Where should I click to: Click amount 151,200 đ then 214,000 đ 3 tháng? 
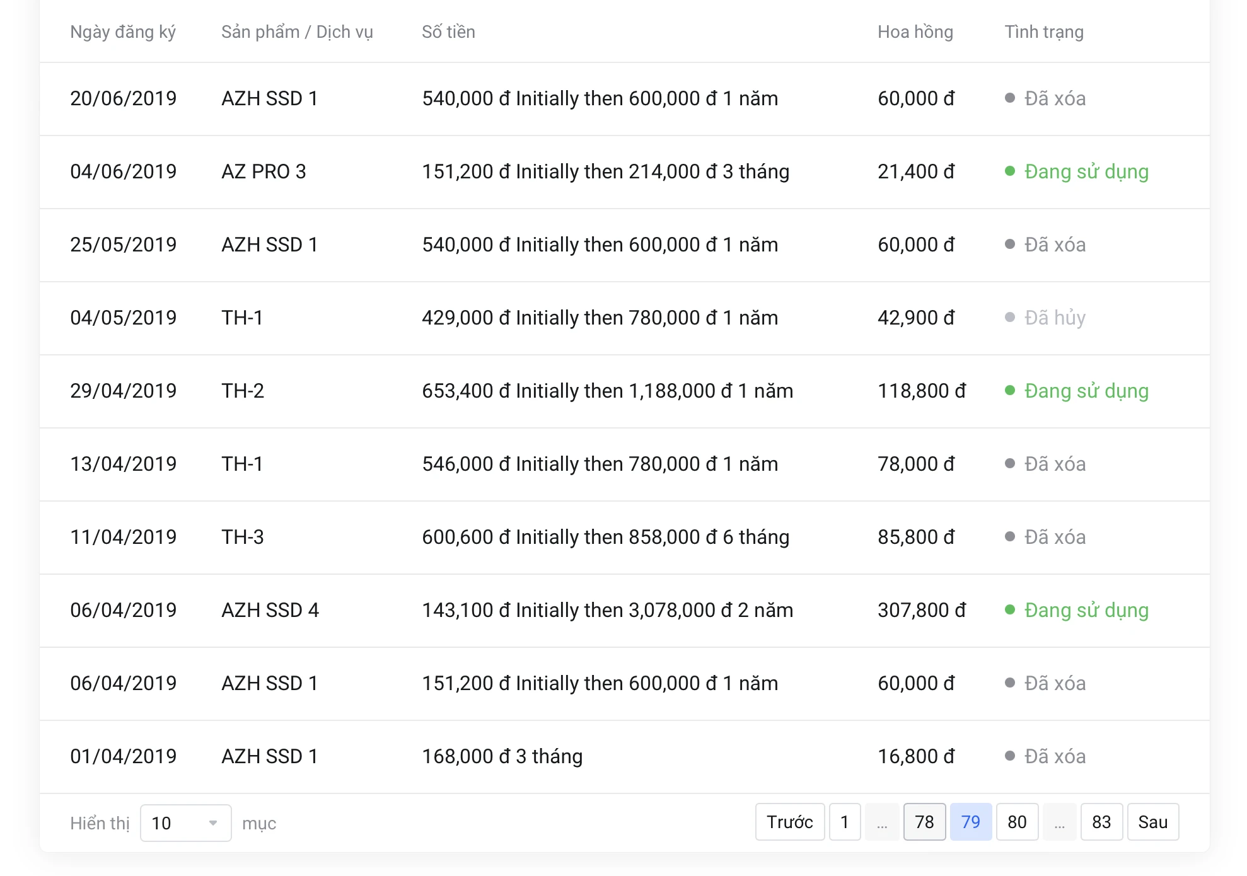tap(605, 171)
